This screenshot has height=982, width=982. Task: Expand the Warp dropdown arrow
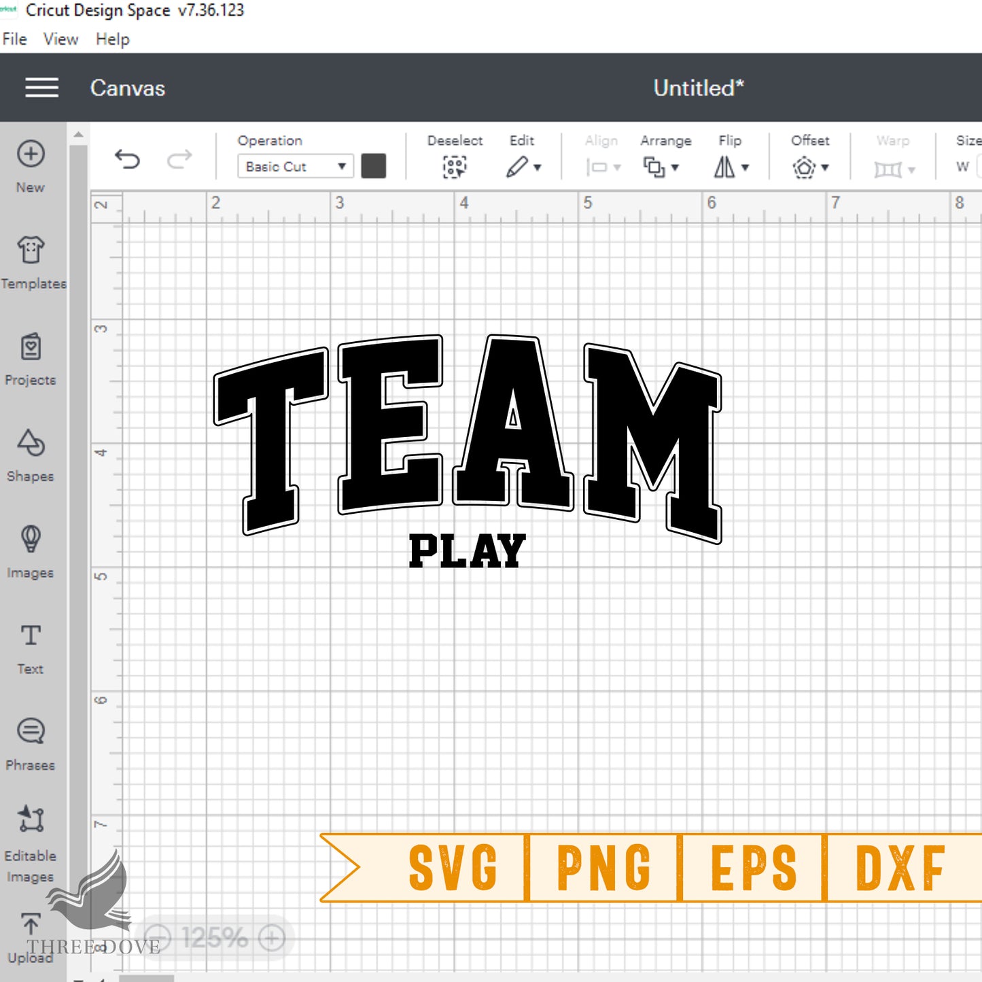pos(911,170)
